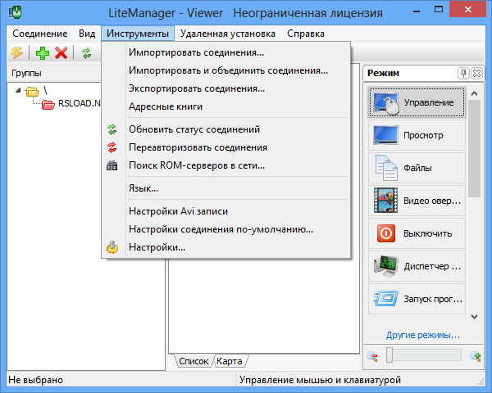Open the Язык... menu entry
This screenshot has width=492, height=393.
[226, 188]
